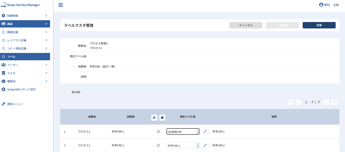Click プロセス1 cell in table row 2
Screen dimensions: 345x152
[84, 145]
